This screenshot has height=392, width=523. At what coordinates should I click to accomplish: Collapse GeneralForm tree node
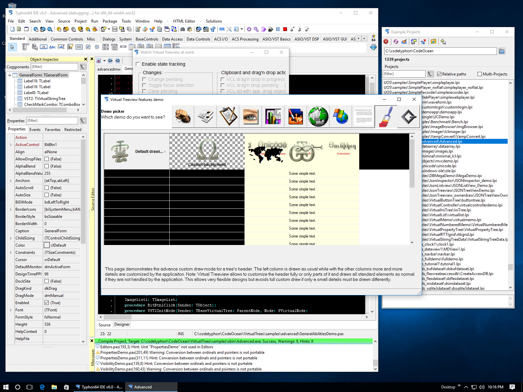[10, 75]
